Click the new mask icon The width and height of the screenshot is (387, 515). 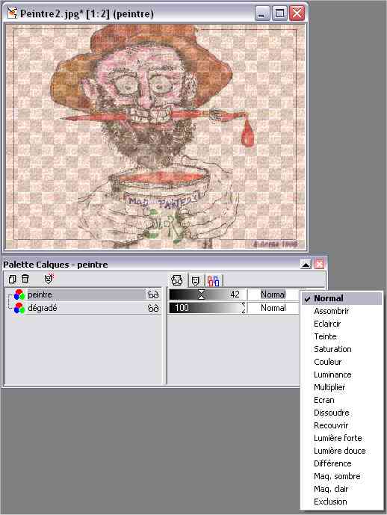[x=49, y=279]
